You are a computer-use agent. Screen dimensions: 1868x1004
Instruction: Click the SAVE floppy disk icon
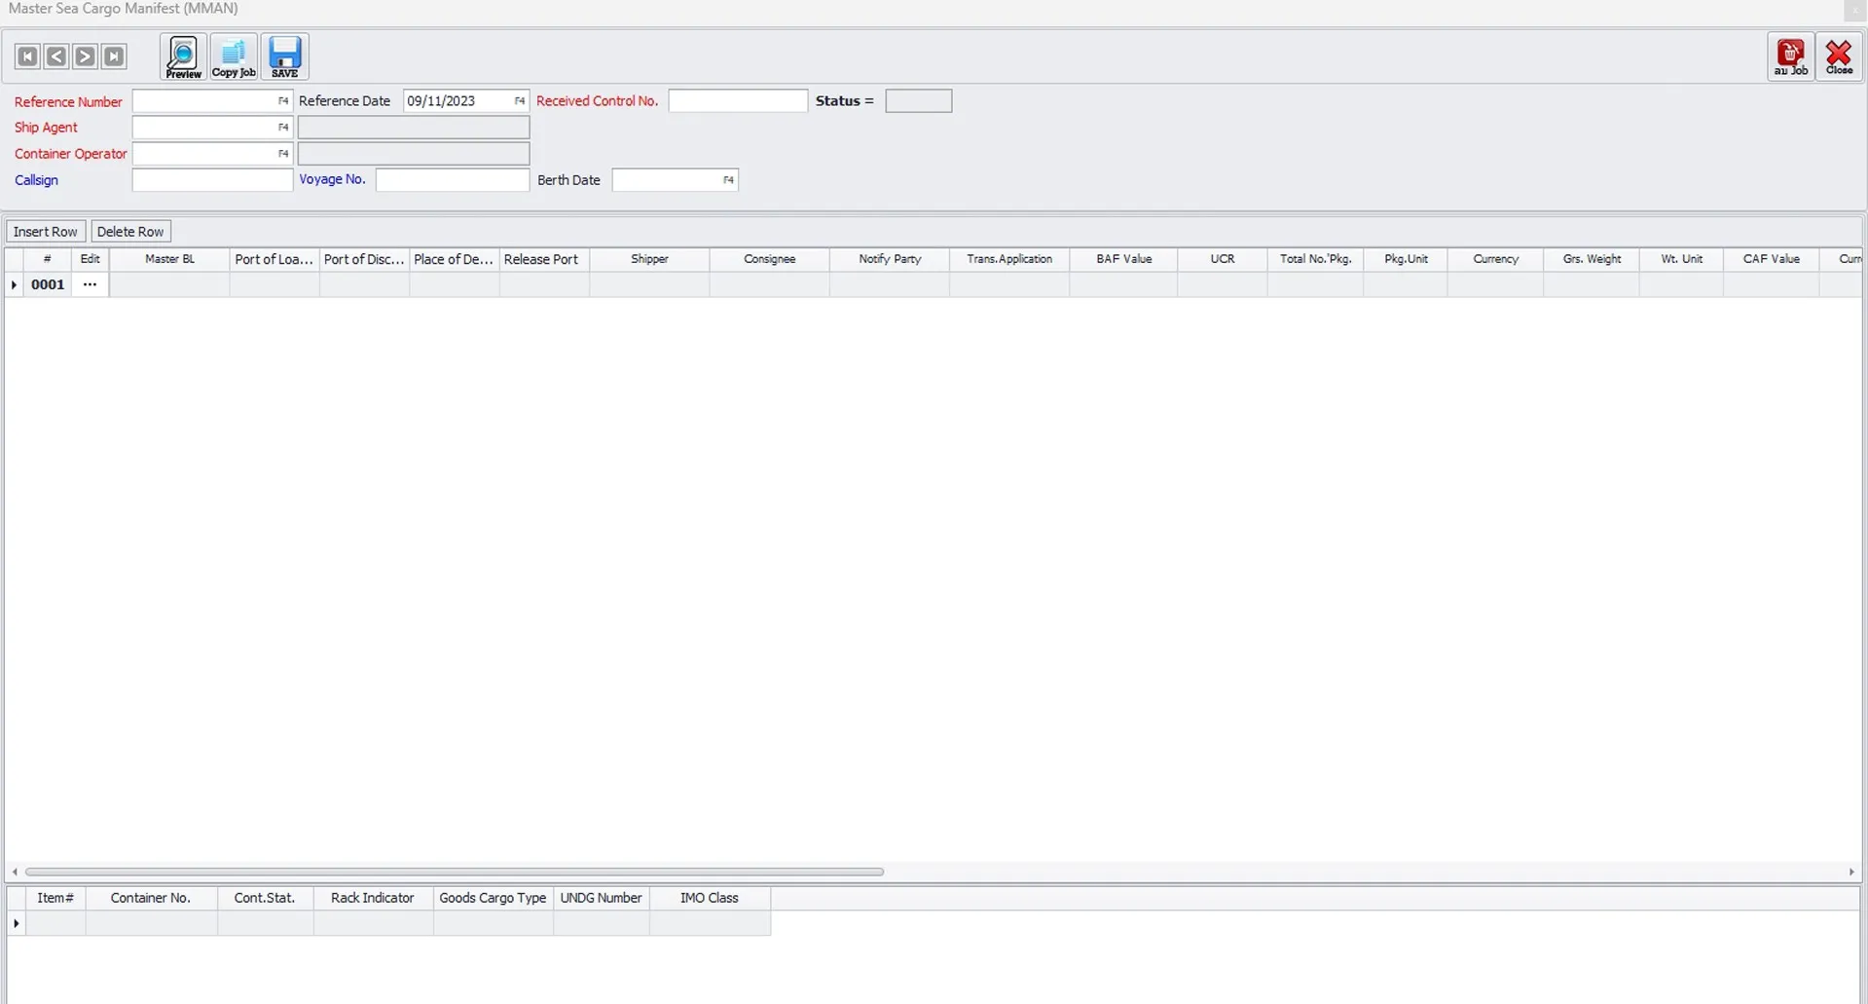283,56
